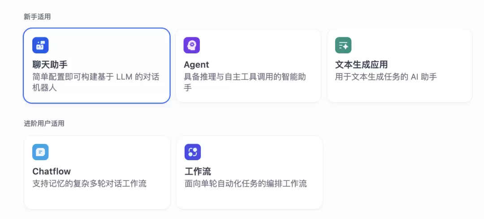This screenshot has width=484, height=219.
Task: Select the 聊天助手 app type title
Action: (50, 65)
